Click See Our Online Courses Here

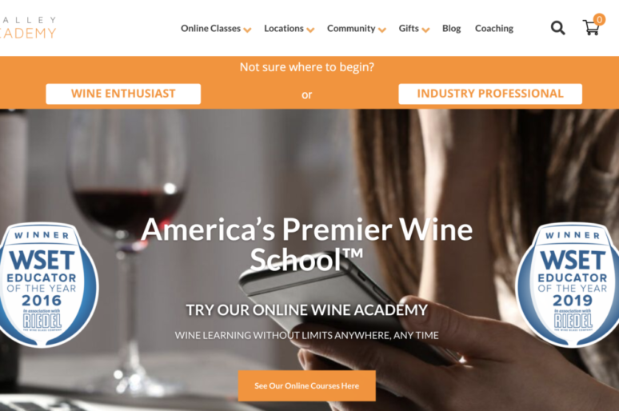click(307, 385)
